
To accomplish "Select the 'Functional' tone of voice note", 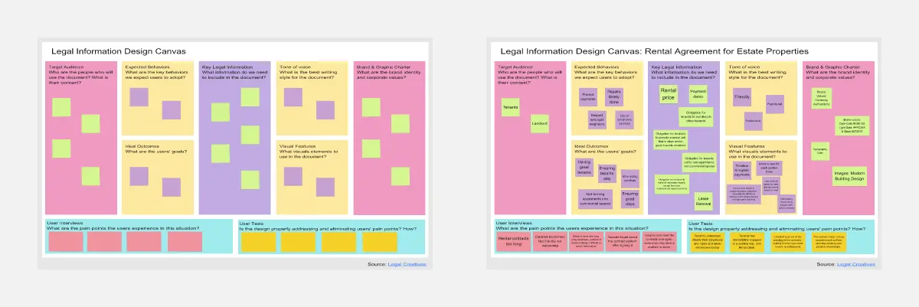I will coord(774,103).
